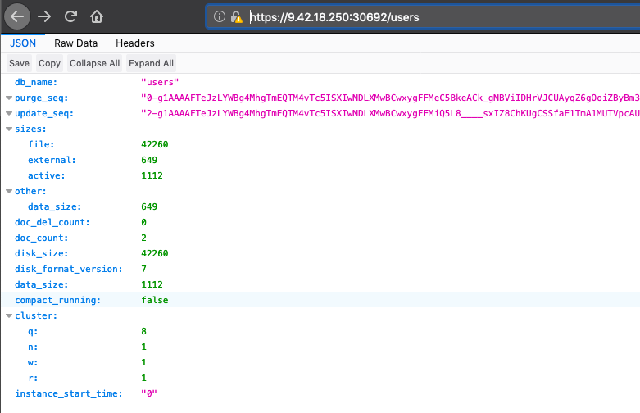Switch to the Raw Data tab
Image resolution: width=640 pixels, height=413 pixels.
click(x=76, y=43)
